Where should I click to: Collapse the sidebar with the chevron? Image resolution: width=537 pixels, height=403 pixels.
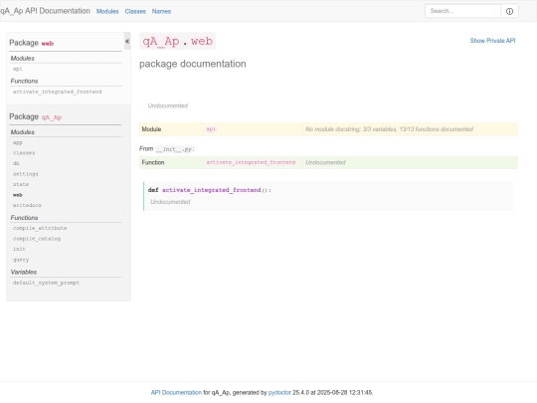[127, 41]
